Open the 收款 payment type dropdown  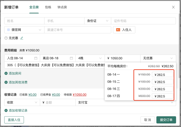22,102
